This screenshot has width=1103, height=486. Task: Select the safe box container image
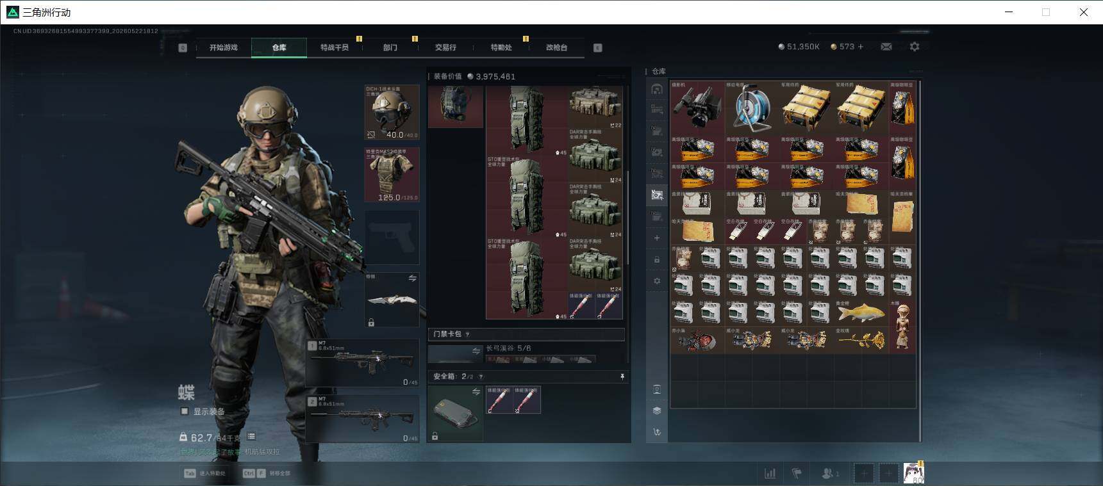(x=456, y=413)
